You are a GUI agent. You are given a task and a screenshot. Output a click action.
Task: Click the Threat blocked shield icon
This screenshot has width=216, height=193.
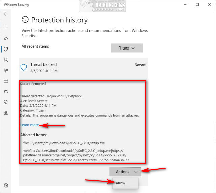coord(24,67)
